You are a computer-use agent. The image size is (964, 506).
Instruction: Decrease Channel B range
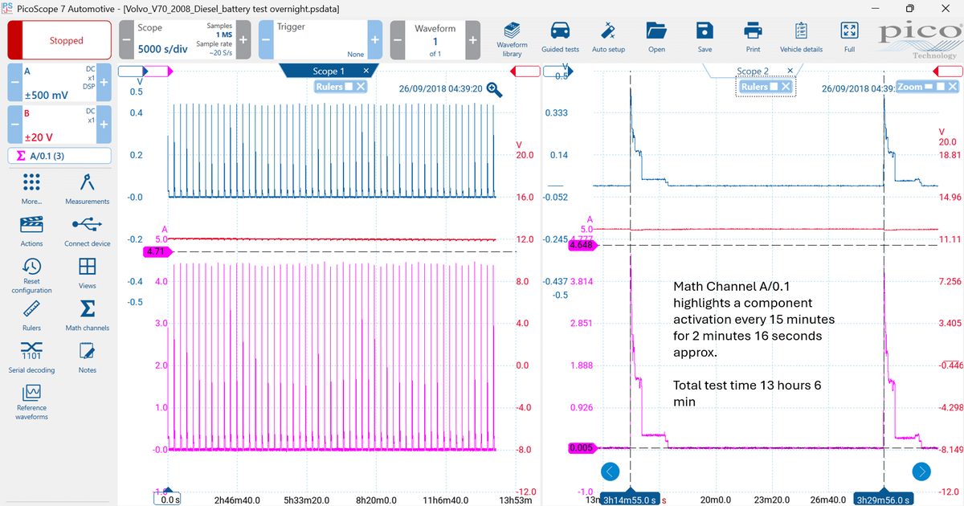[14, 124]
